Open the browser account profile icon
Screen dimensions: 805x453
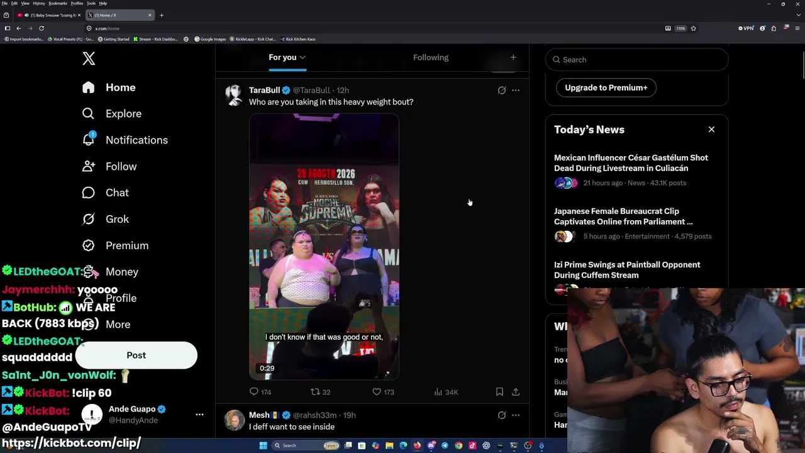[762, 28]
